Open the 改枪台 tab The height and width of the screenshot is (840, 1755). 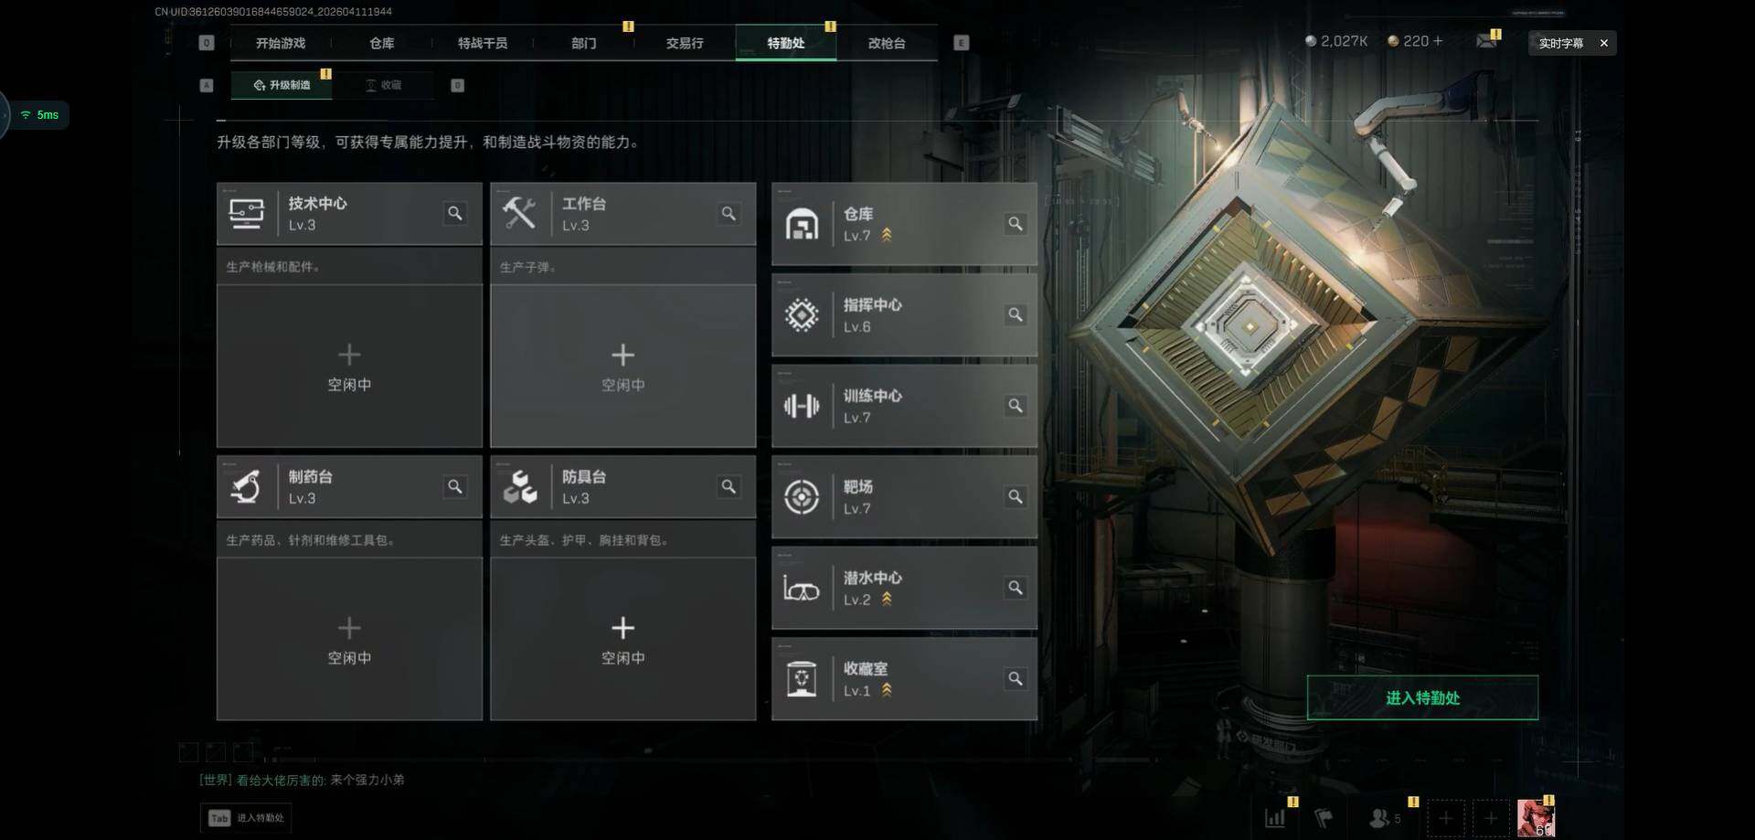[887, 43]
